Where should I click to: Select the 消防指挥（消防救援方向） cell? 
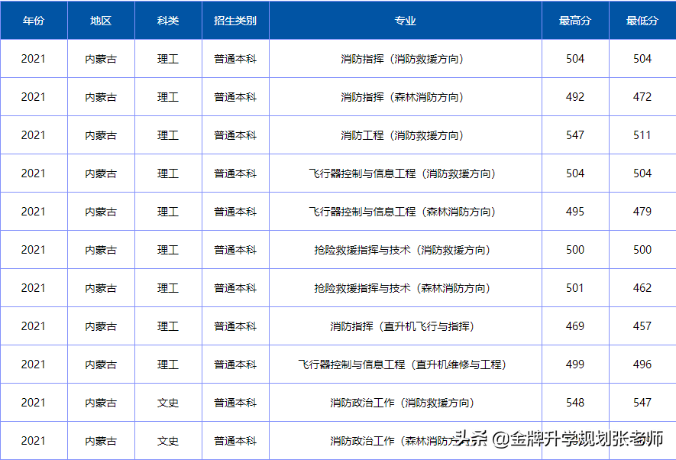404,59
